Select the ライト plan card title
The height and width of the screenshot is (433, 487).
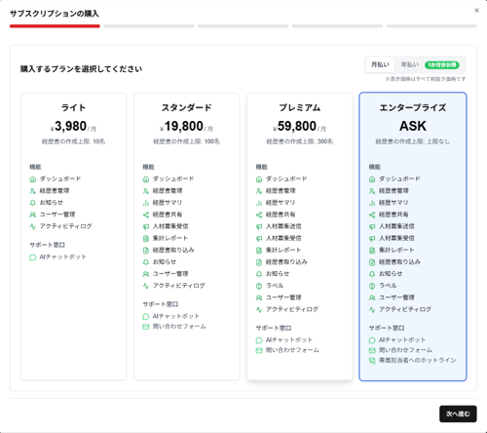[73, 107]
